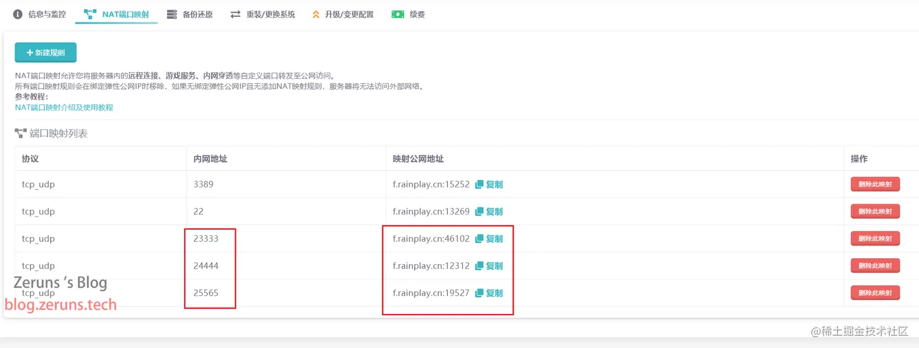Click the green money icon beside 续费

[x=398, y=14]
